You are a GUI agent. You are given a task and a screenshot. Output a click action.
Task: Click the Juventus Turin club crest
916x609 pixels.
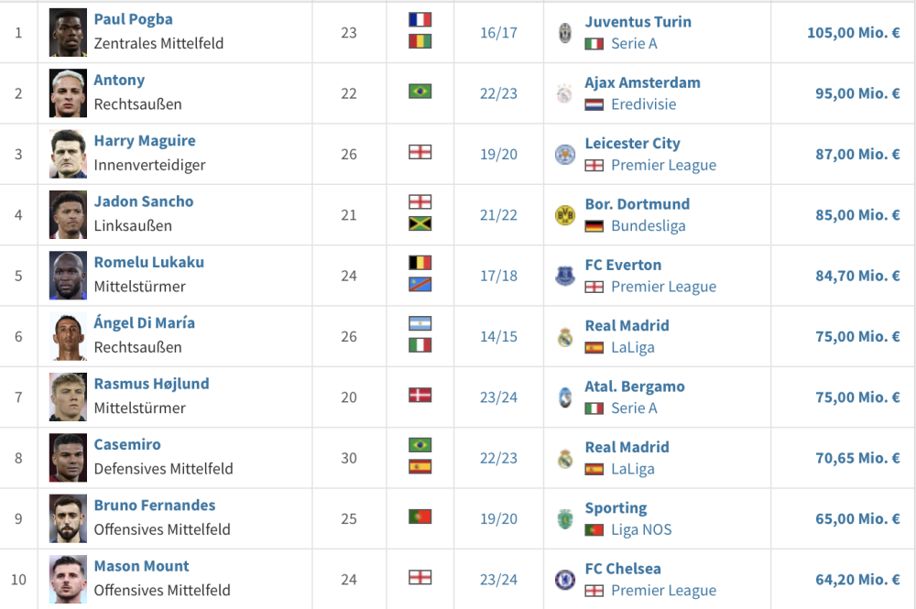point(565,33)
